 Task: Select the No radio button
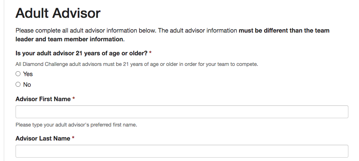click(x=18, y=84)
